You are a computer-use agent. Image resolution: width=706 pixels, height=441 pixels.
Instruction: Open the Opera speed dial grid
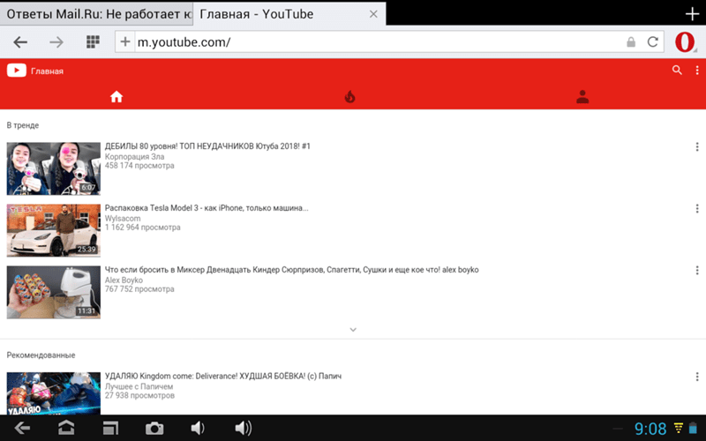(x=93, y=41)
